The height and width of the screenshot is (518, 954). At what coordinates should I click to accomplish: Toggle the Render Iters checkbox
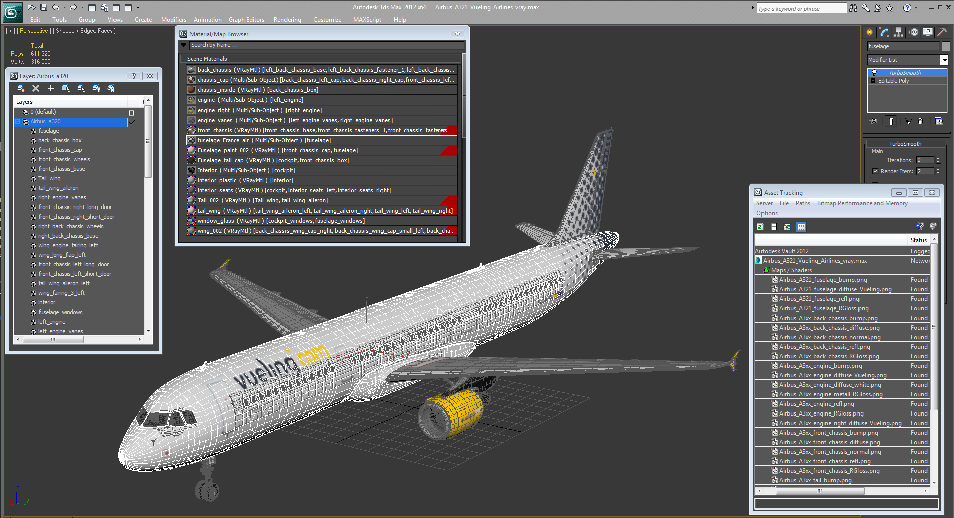point(875,171)
